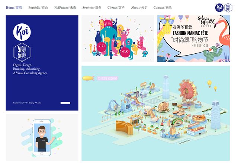This screenshot has height=163, width=238.
Task: Open the cartoon man in phone thumbnail
Action: coord(42,137)
